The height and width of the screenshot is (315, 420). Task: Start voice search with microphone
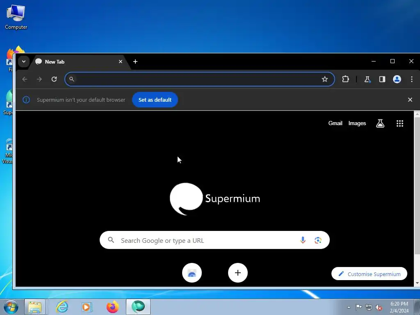(x=303, y=240)
